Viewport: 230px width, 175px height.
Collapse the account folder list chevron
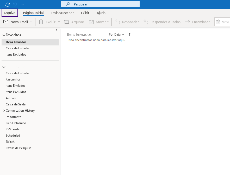[4, 67]
